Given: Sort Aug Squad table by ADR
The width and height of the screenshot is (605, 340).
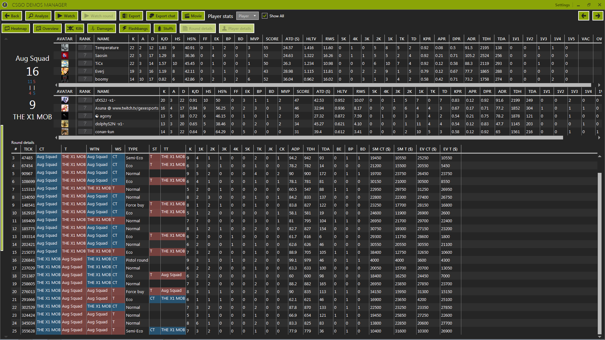Looking at the screenshot, I should point(471,39).
